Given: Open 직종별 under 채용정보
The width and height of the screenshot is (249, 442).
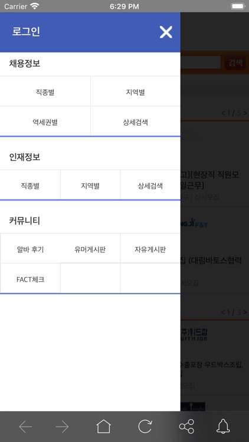Looking at the screenshot, I should click(45, 92).
